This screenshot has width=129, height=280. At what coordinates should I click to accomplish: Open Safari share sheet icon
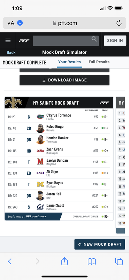64,261
